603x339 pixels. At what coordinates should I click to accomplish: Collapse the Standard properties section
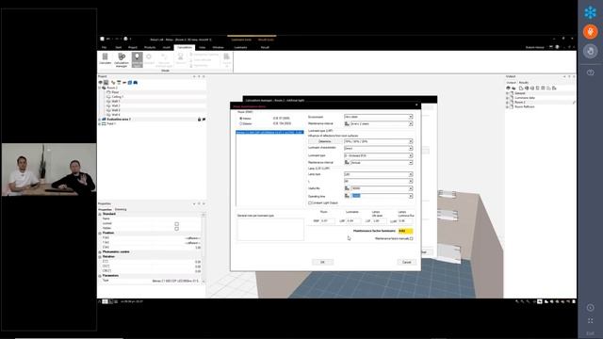pyautogui.click(x=100, y=214)
